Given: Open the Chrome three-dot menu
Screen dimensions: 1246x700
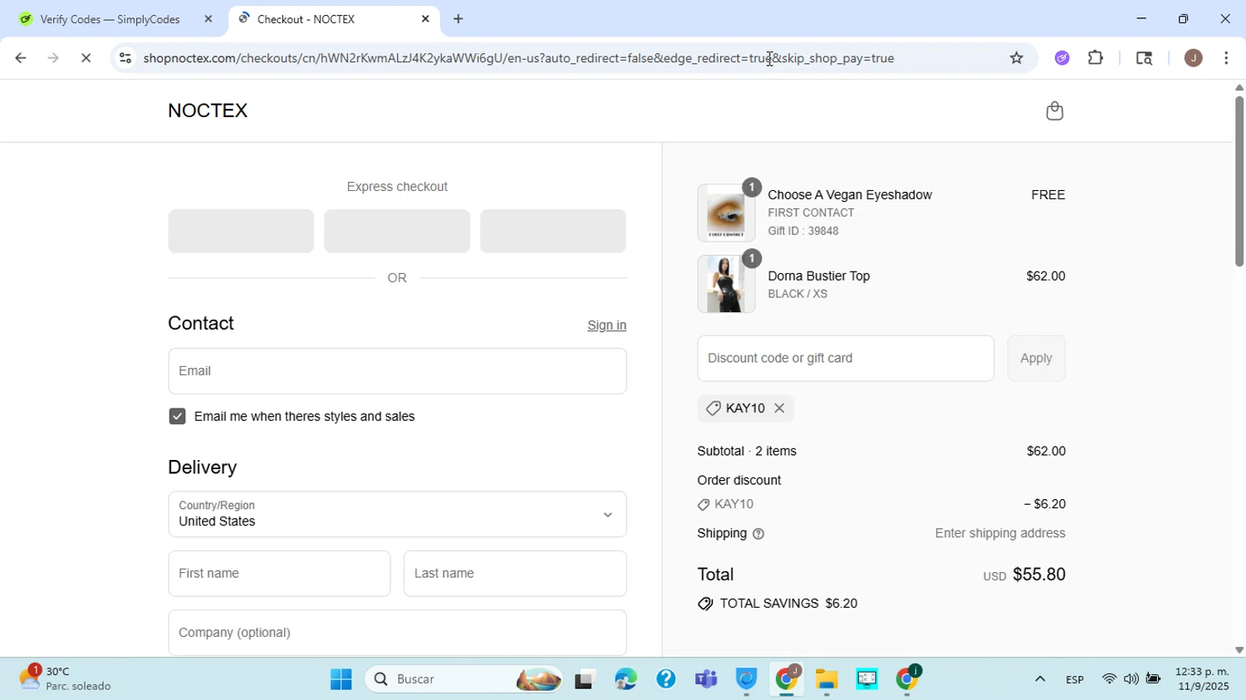Looking at the screenshot, I should (x=1226, y=58).
